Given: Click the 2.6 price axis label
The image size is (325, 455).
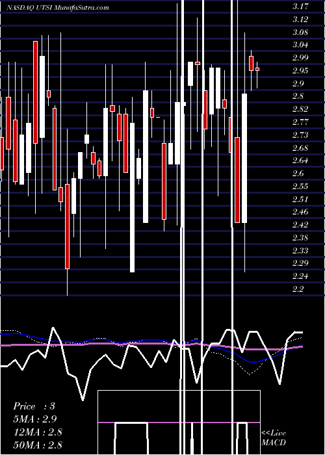Looking at the screenshot, I should [x=298, y=174].
